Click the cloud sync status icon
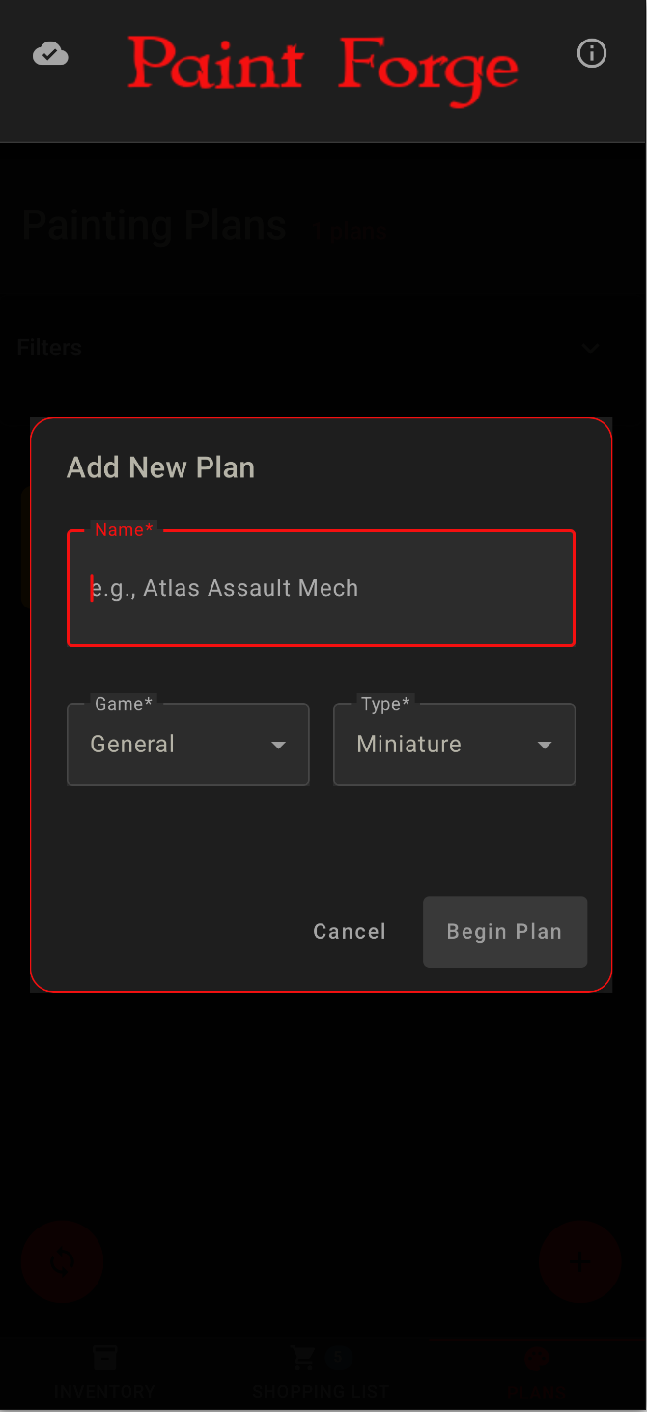 (x=50, y=53)
